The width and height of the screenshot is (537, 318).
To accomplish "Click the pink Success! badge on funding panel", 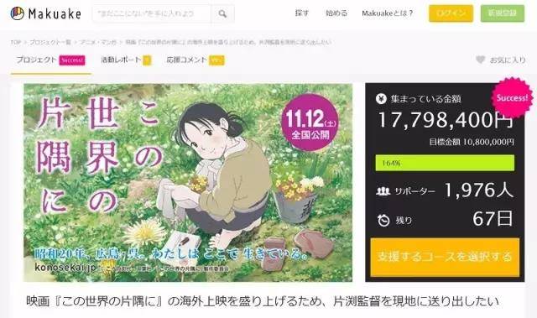I will pos(512,98).
